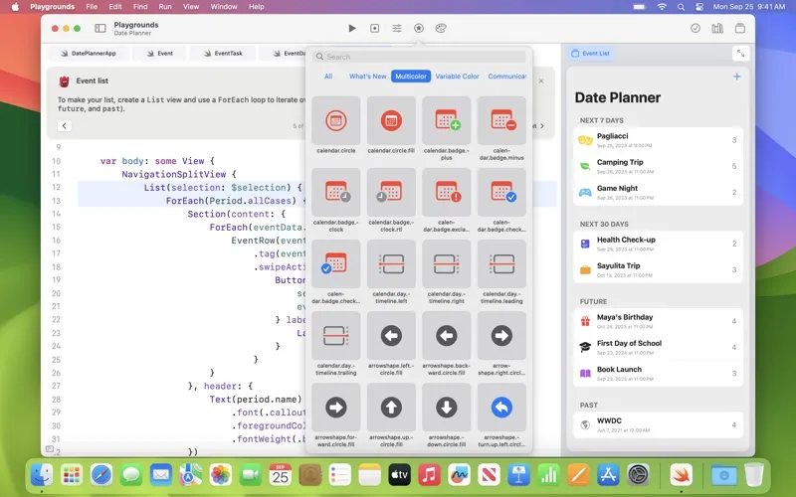Viewport: 796px width, 497px height.
Task: Click the stop button in the toolbar
Action: pos(375,29)
